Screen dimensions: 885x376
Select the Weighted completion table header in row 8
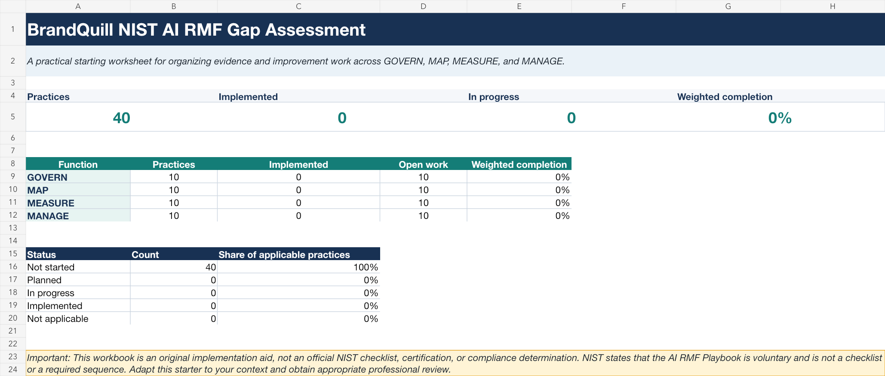pyautogui.click(x=519, y=164)
